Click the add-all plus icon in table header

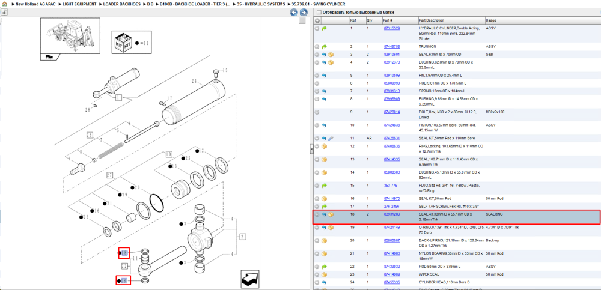tap(317, 20)
